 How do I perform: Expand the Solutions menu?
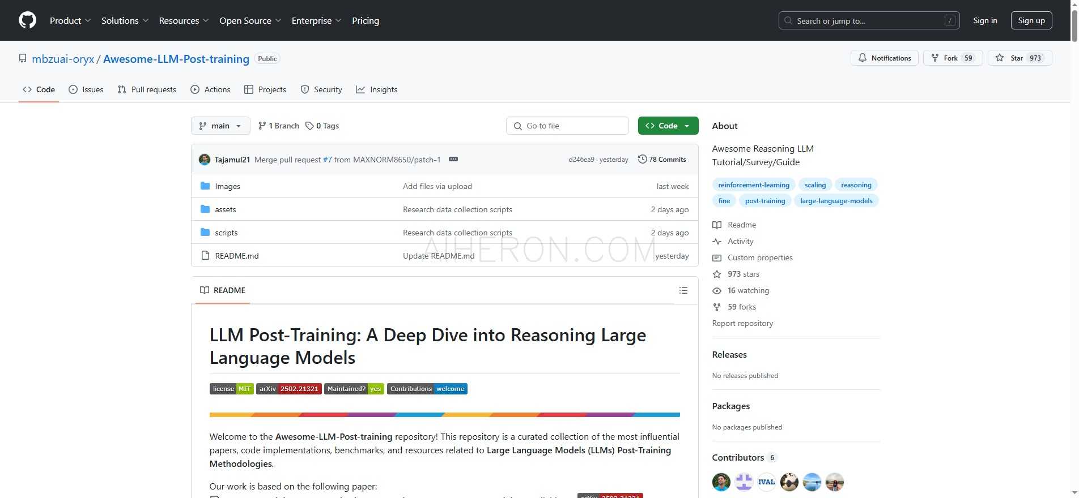pos(125,20)
